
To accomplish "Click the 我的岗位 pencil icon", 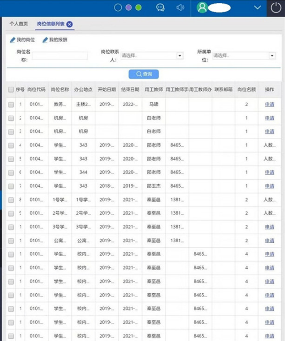I will (x=13, y=40).
